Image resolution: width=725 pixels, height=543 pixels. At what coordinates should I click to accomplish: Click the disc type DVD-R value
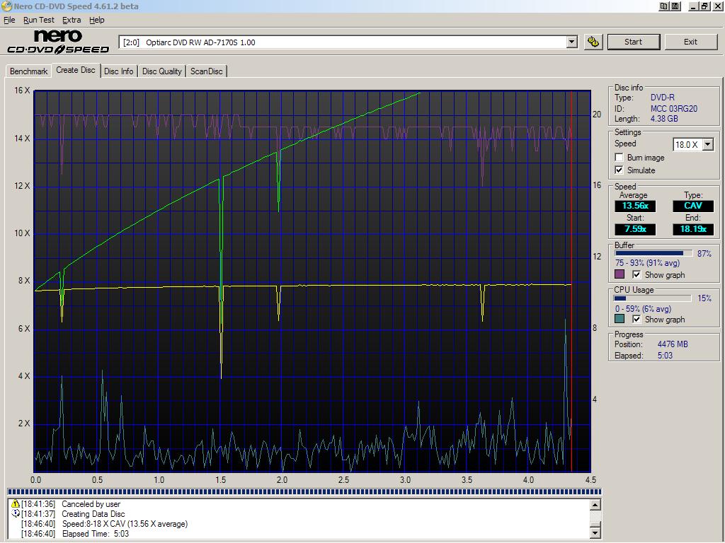point(663,98)
